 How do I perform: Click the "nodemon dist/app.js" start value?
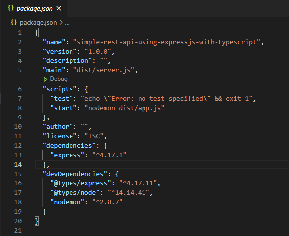pos(125,108)
